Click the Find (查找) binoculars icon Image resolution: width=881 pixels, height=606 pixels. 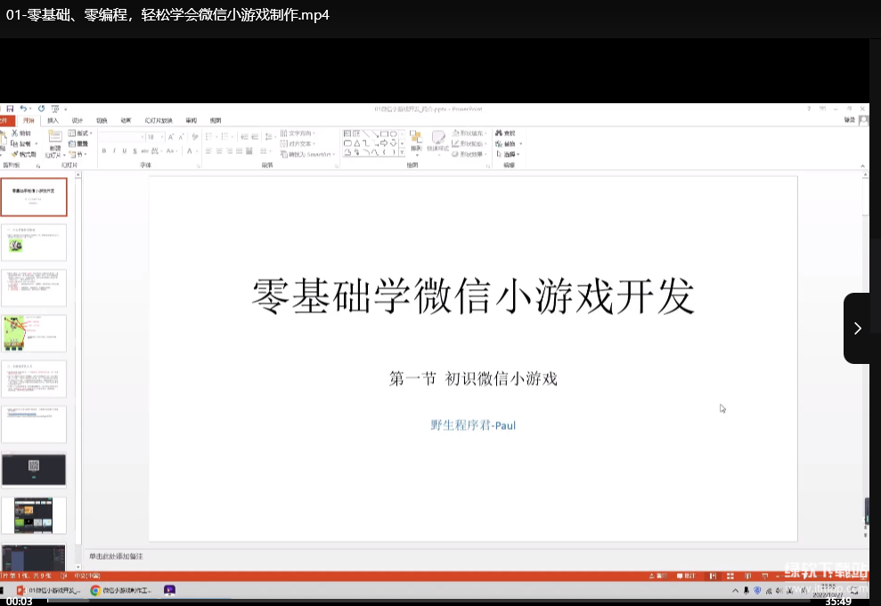[x=499, y=133]
